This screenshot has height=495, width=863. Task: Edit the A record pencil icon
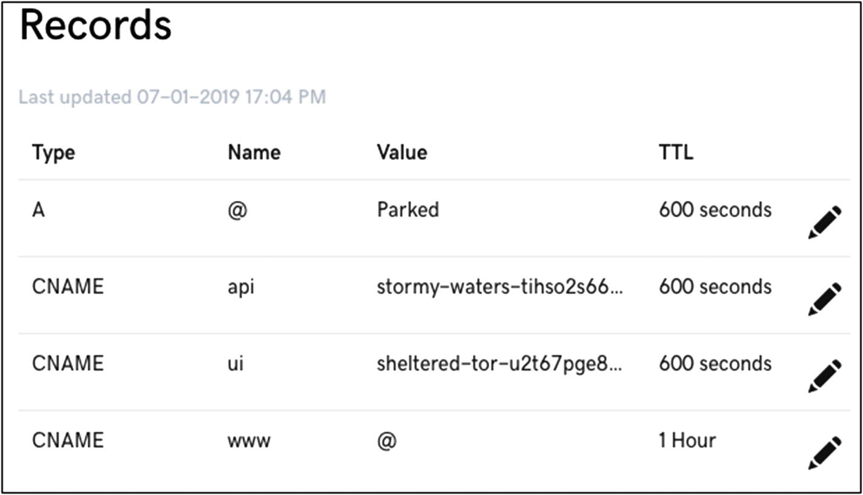point(824,222)
